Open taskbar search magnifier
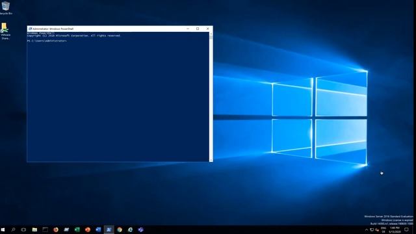This screenshot has width=416, height=234. 13,229
